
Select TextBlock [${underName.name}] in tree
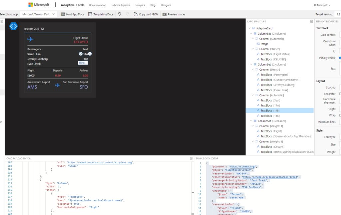point(280,80)
